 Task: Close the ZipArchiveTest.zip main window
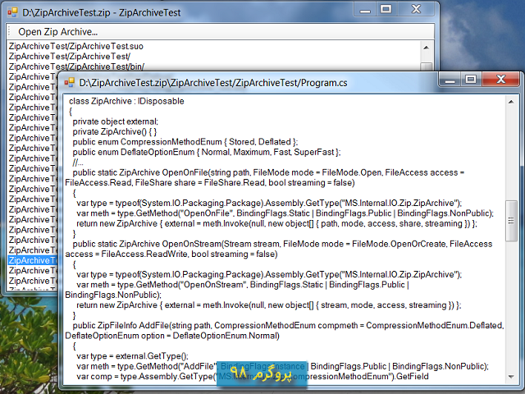pos(415,9)
